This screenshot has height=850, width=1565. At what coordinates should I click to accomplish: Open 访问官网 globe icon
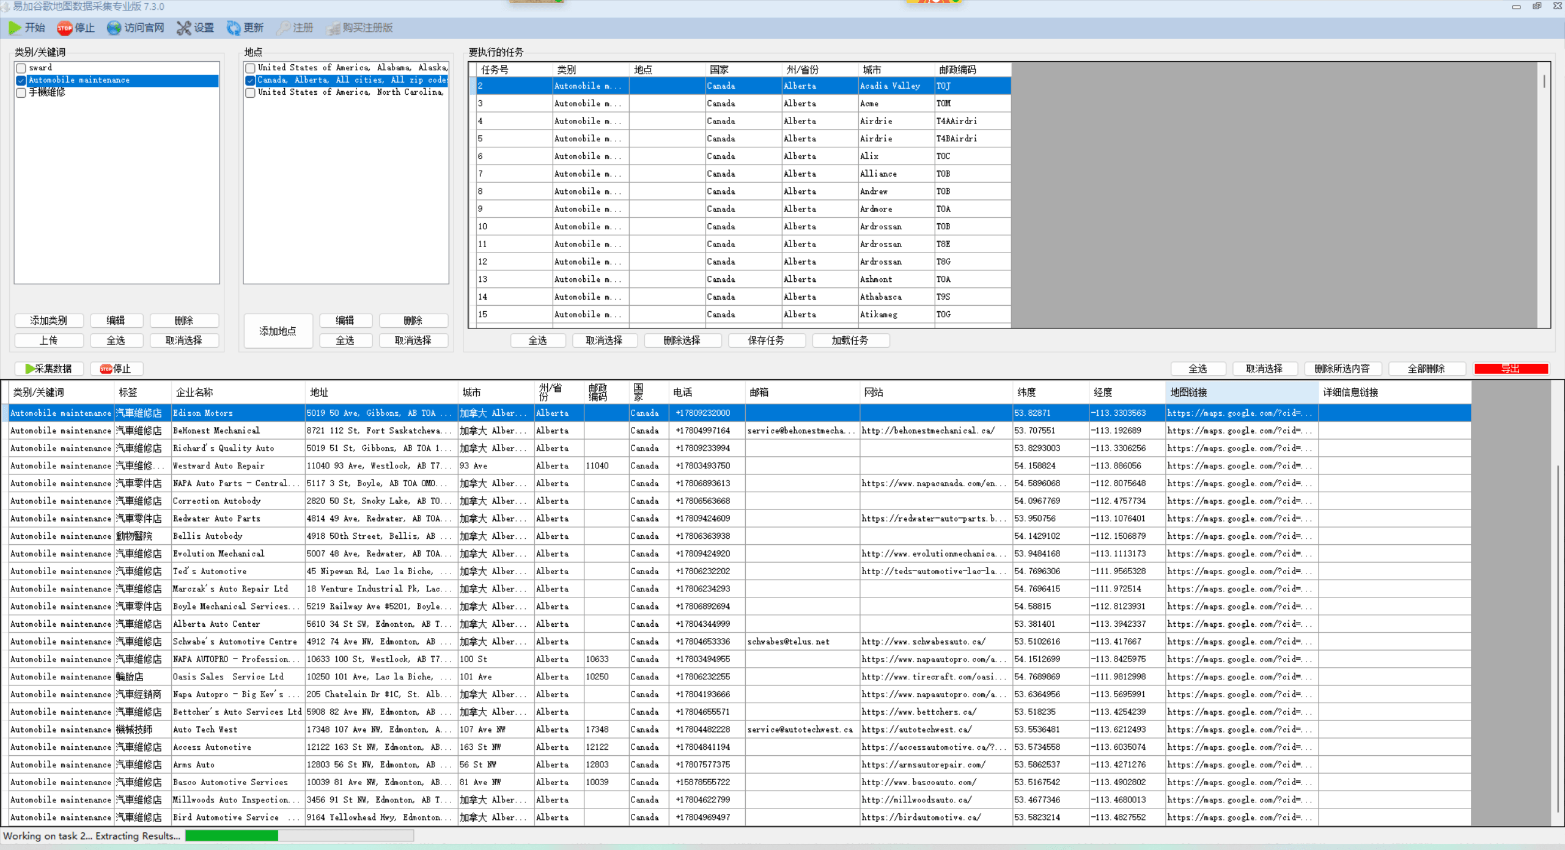click(x=114, y=28)
